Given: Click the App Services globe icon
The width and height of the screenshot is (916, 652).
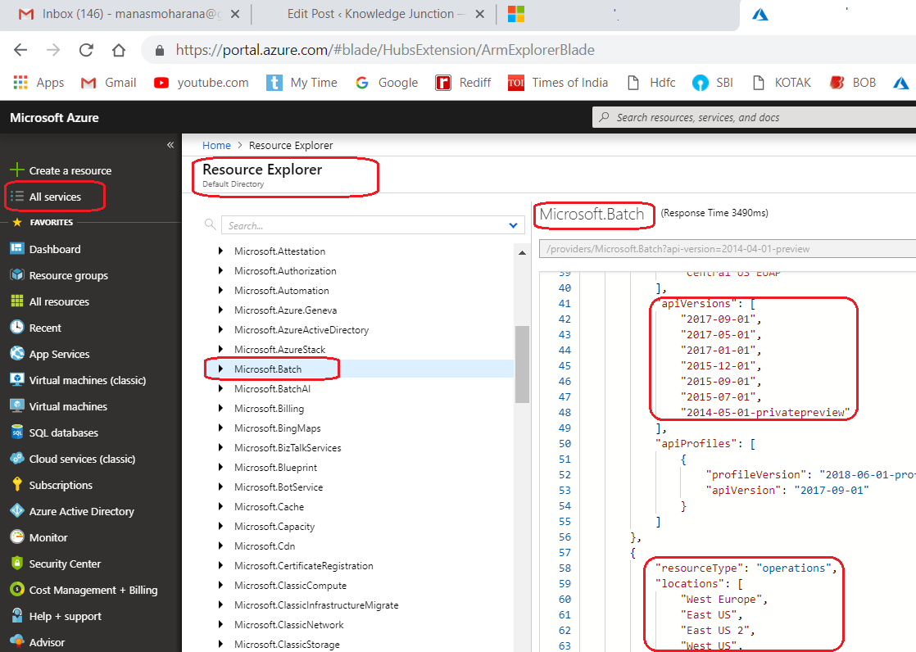Looking at the screenshot, I should coord(16,354).
